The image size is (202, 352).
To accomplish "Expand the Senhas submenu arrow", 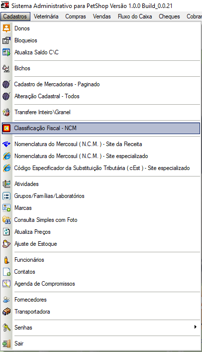I will 195,327.
